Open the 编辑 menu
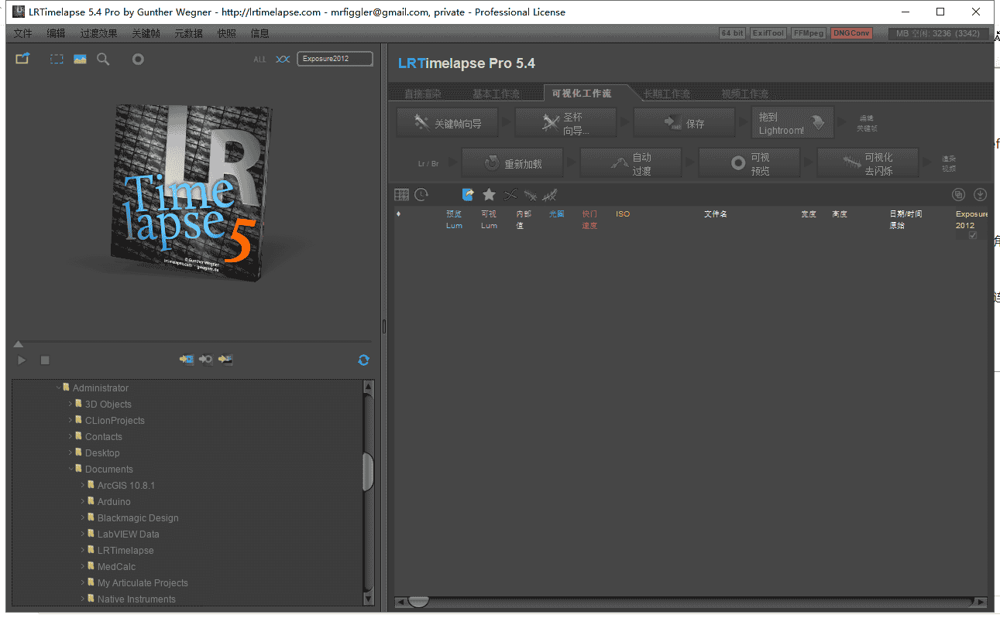Image resolution: width=1000 pixels, height=618 pixels. click(56, 33)
